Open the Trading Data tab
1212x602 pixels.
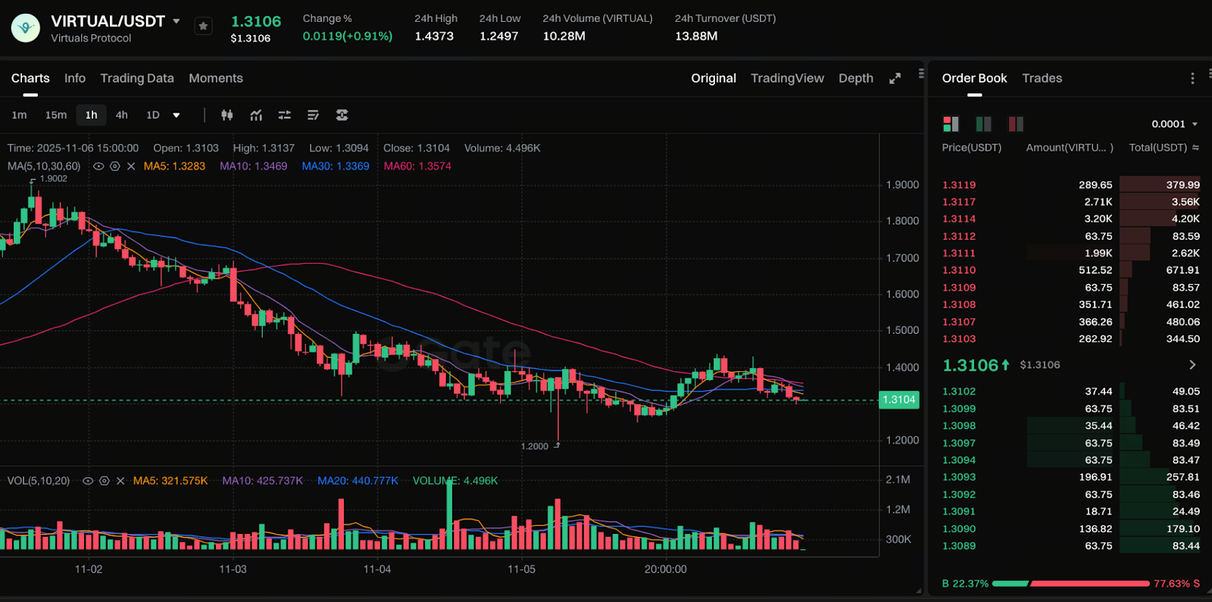tap(137, 78)
